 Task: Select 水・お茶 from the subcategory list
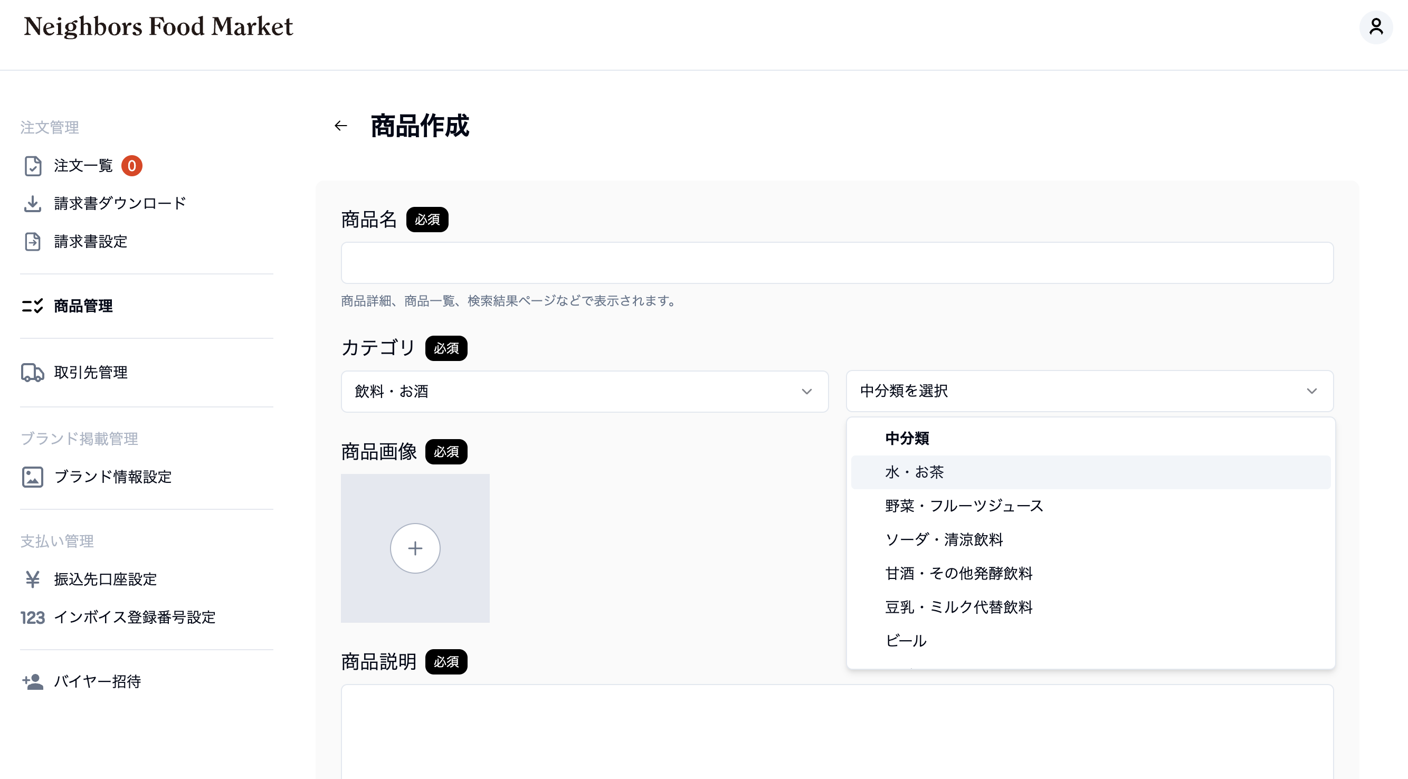click(1090, 472)
